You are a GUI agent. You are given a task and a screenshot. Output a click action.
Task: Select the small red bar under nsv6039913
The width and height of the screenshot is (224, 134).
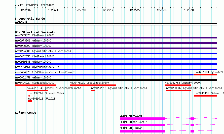pos(30,101)
